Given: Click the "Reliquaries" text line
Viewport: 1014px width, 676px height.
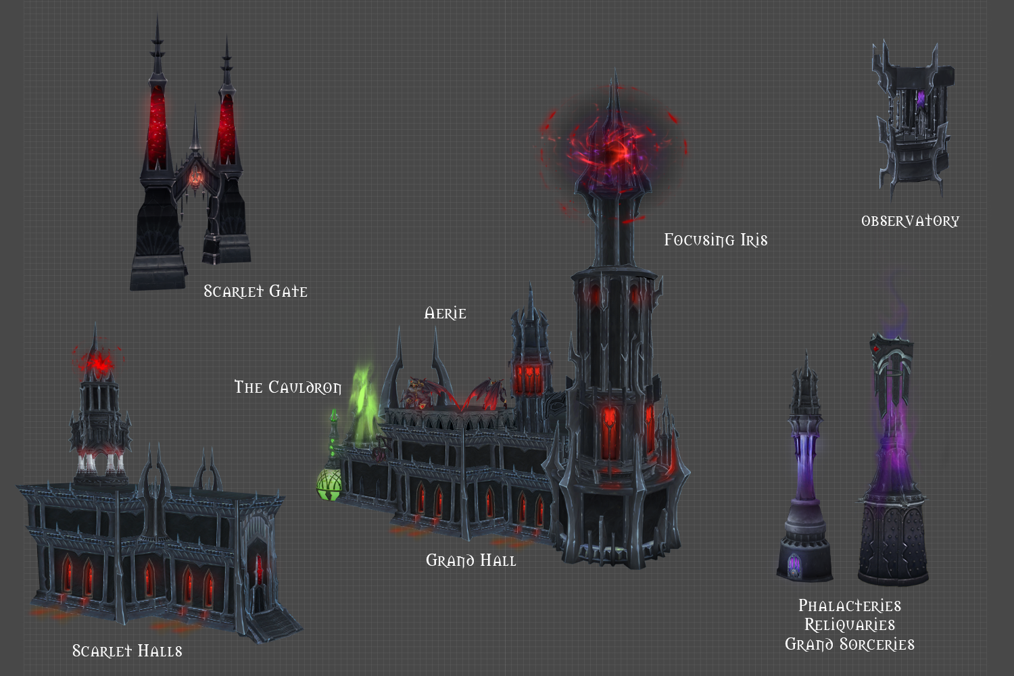Looking at the screenshot, I should pyautogui.click(x=850, y=625).
